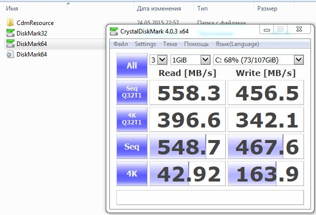Viewport: 316px width, 215px height.
Task: Sort by Тип column header
Action: pyautogui.click(x=202, y=8)
